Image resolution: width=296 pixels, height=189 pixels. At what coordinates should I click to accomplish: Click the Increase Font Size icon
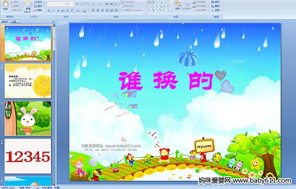pos(77,4)
